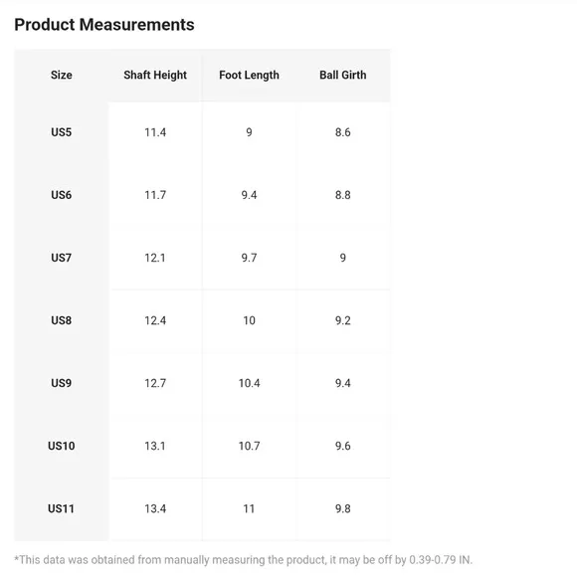Click the US8 size row label
This screenshot has width=577, height=577.
pyautogui.click(x=62, y=320)
